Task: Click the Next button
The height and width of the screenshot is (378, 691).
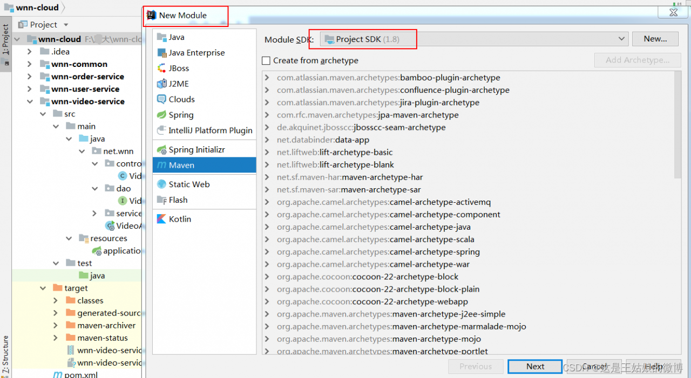Action: pos(535,367)
